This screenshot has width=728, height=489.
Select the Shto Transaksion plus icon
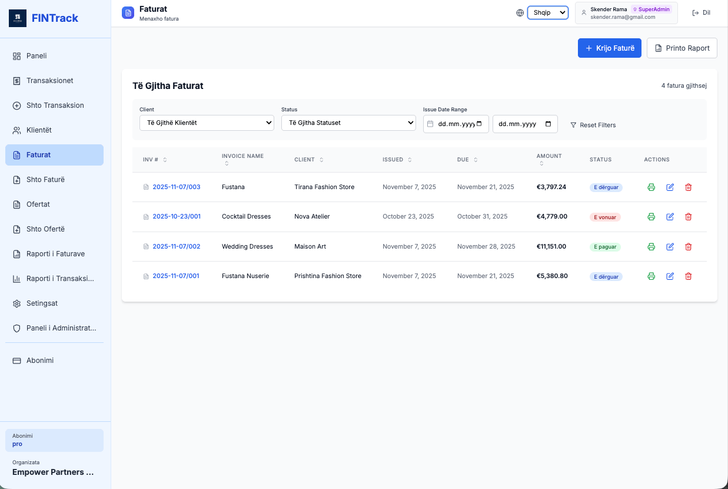pyautogui.click(x=16, y=105)
